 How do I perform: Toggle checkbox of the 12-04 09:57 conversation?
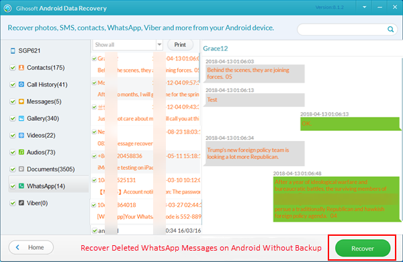[x=94, y=83]
